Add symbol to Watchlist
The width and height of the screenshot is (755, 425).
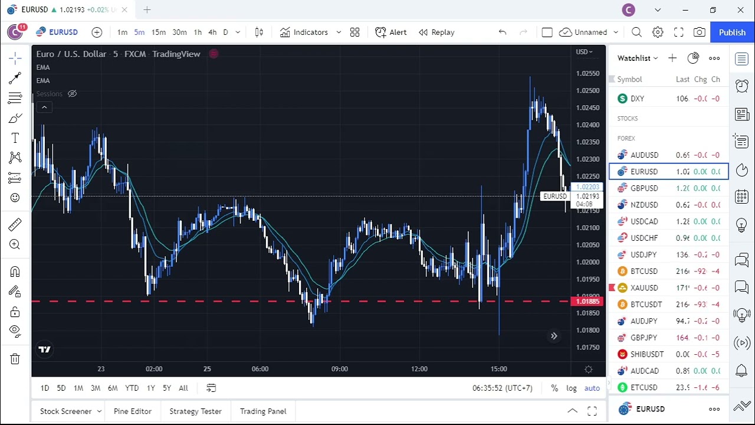pos(672,58)
